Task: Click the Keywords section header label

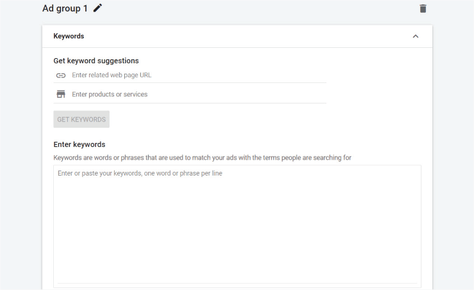Action: point(69,36)
